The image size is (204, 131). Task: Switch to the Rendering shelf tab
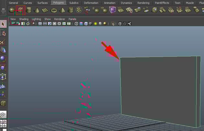[143, 3]
